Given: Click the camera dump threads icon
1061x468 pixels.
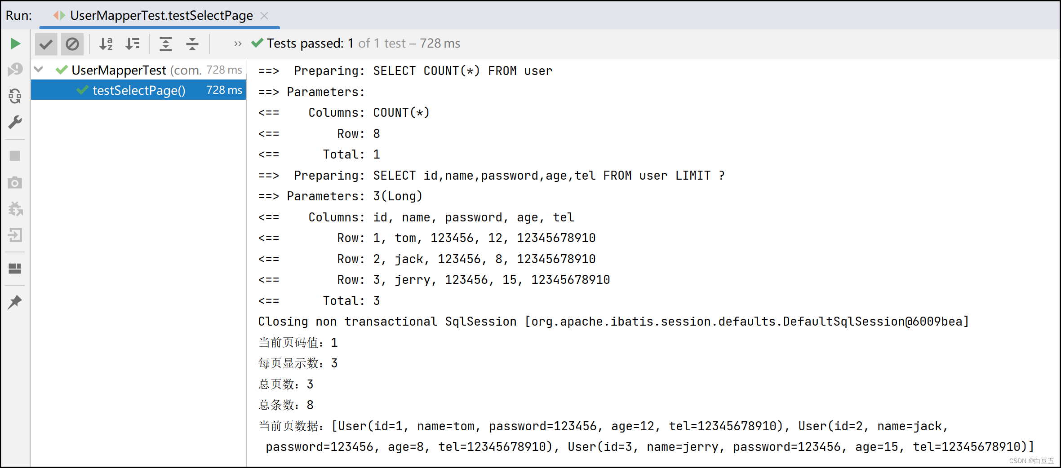Looking at the screenshot, I should (x=15, y=182).
